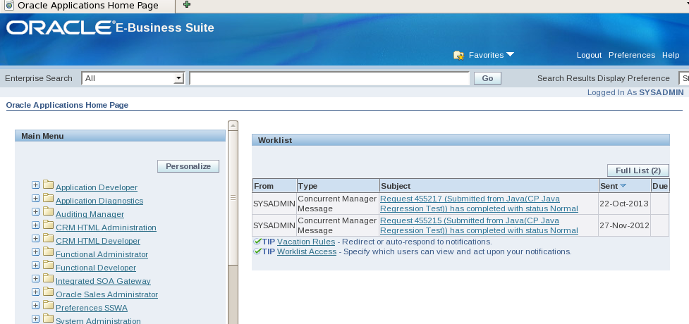The height and width of the screenshot is (324, 689).
Task: Click Personalize button in Main Menu
Action: [x=188, y=166]
